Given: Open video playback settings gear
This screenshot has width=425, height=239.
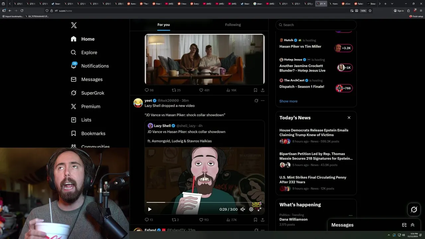Looking at the screenshot, I should coord(251,209).
